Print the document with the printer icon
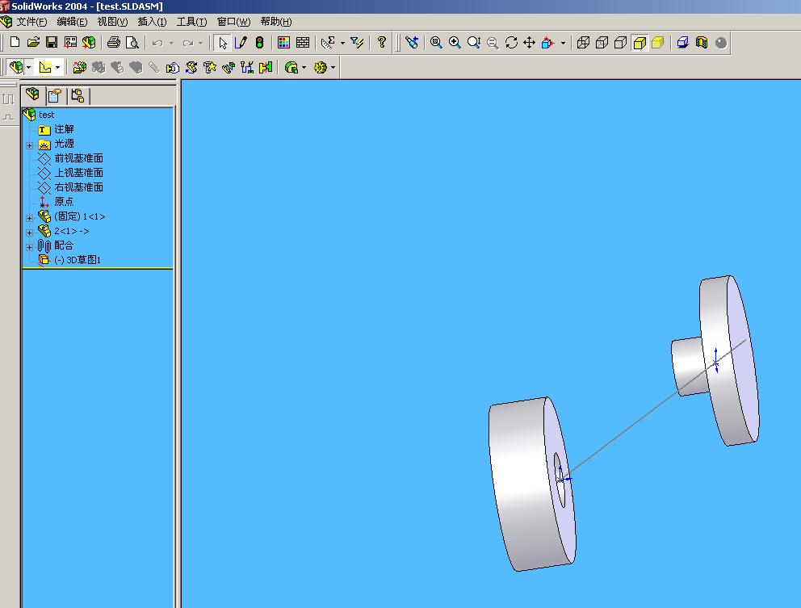 [113, 43]
